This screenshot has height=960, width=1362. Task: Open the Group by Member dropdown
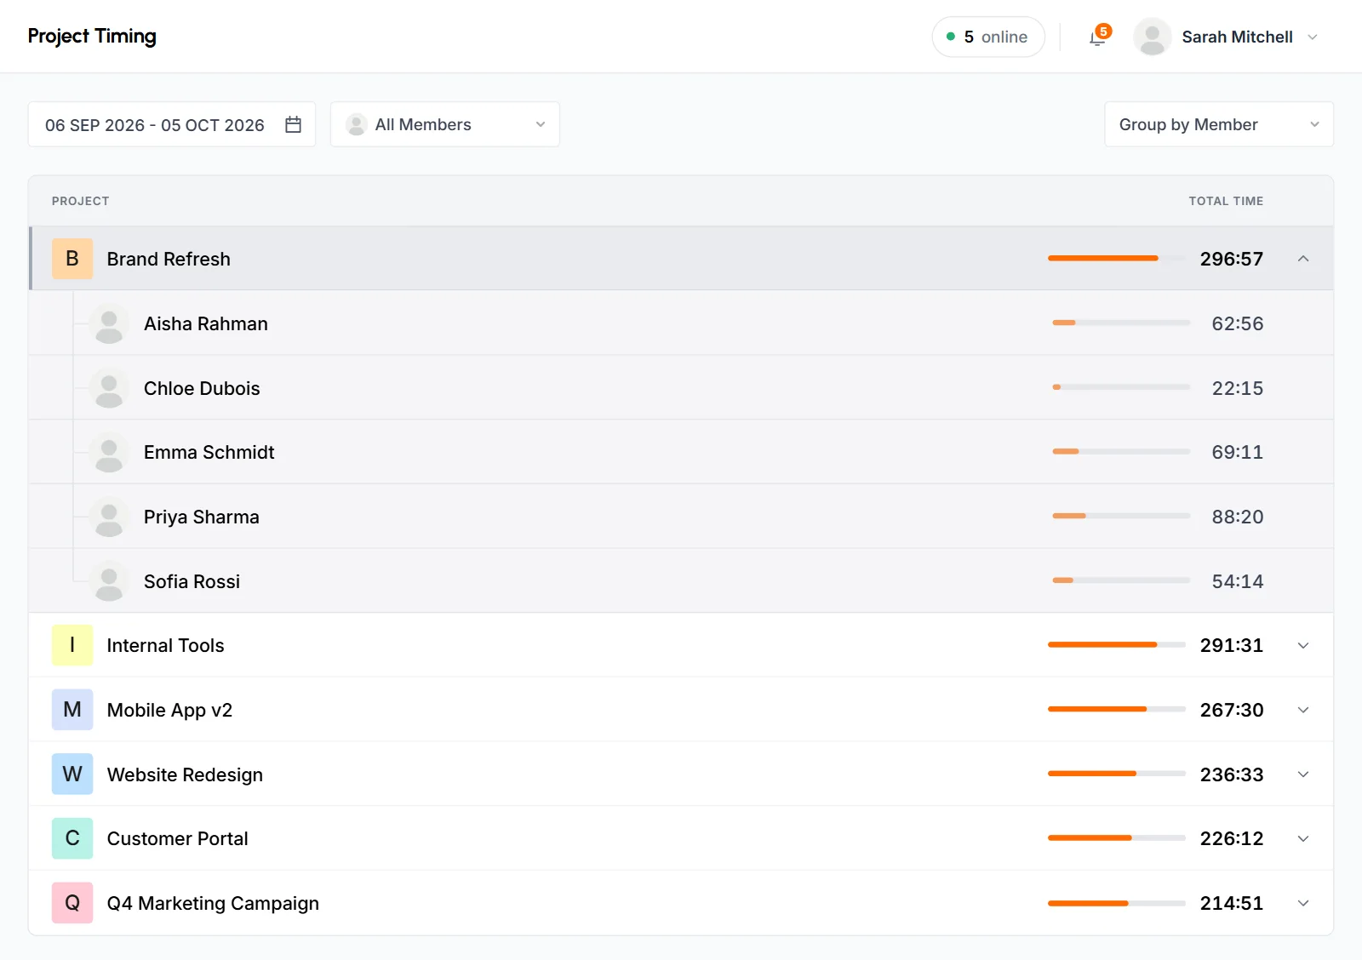coord(1219,124)
